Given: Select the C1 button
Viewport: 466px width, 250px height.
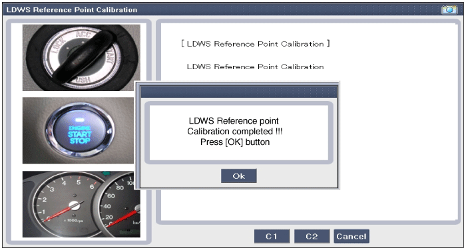Looking at the screenshot, I should pyautogui.click(x=272, y=236).
